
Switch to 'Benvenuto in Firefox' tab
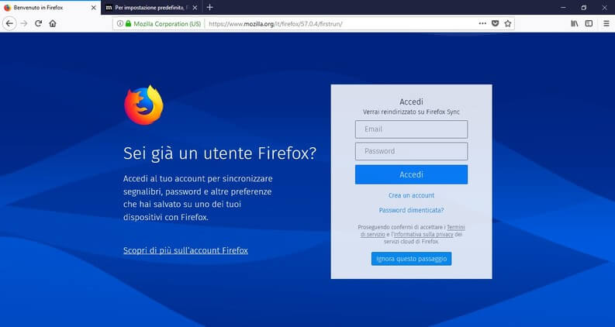coord(50,8)
